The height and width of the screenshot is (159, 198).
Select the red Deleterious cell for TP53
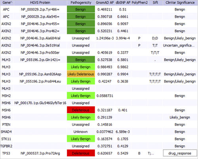(81, 153)
